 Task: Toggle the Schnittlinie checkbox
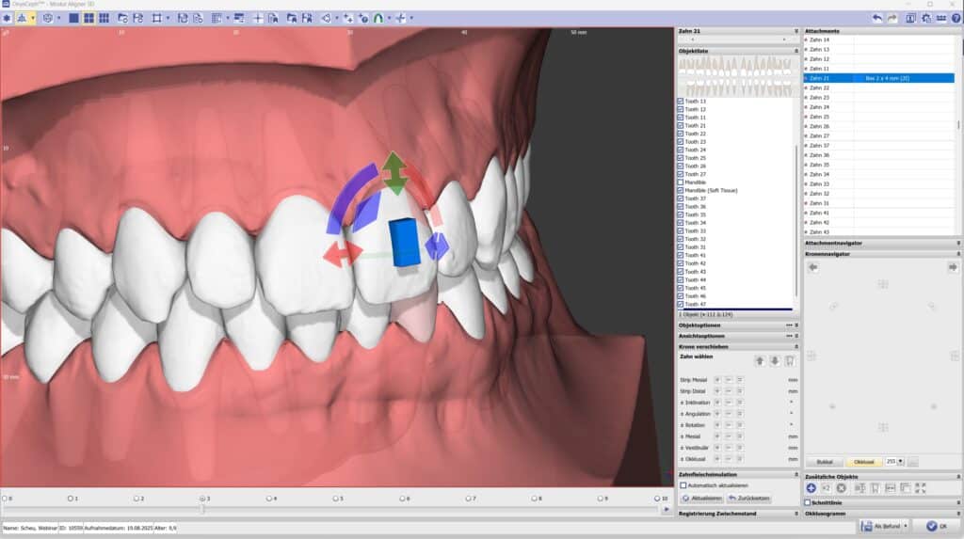pyautogui.click(x=808, y=502)
